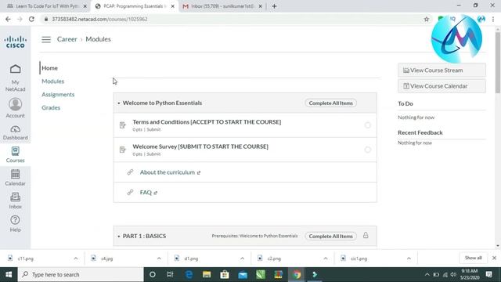Open Courses in the left sidebar
The width and height of the screenshot is (501, 282).
point(15,155)
